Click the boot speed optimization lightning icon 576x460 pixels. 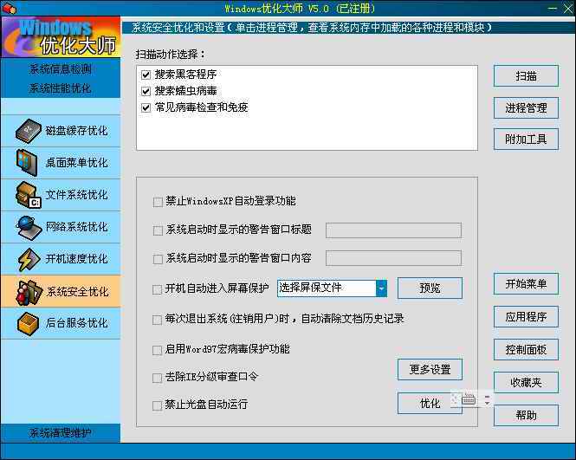29,259
